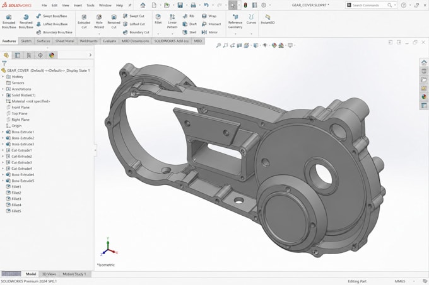Image resolution: width=429 pixels, height=285 pixels.
Task: Select the Intersect tool
Action: click(x=211, y=24)
